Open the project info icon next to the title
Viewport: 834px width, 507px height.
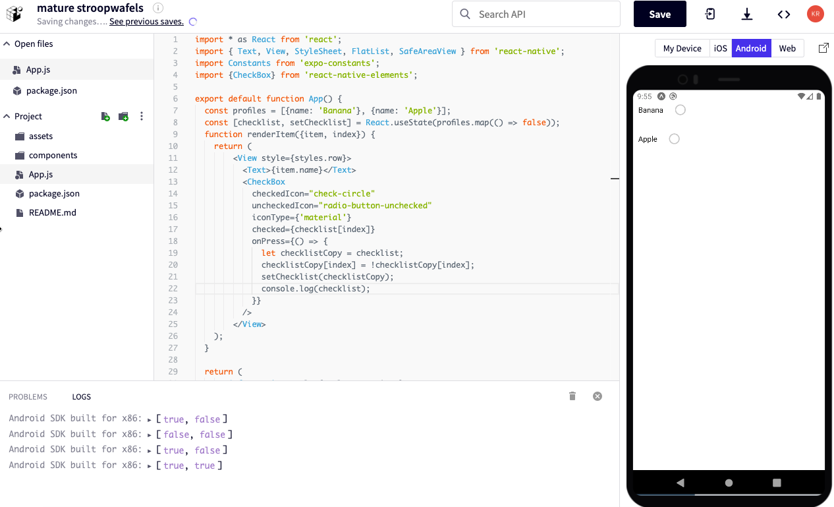pos(157,8)
